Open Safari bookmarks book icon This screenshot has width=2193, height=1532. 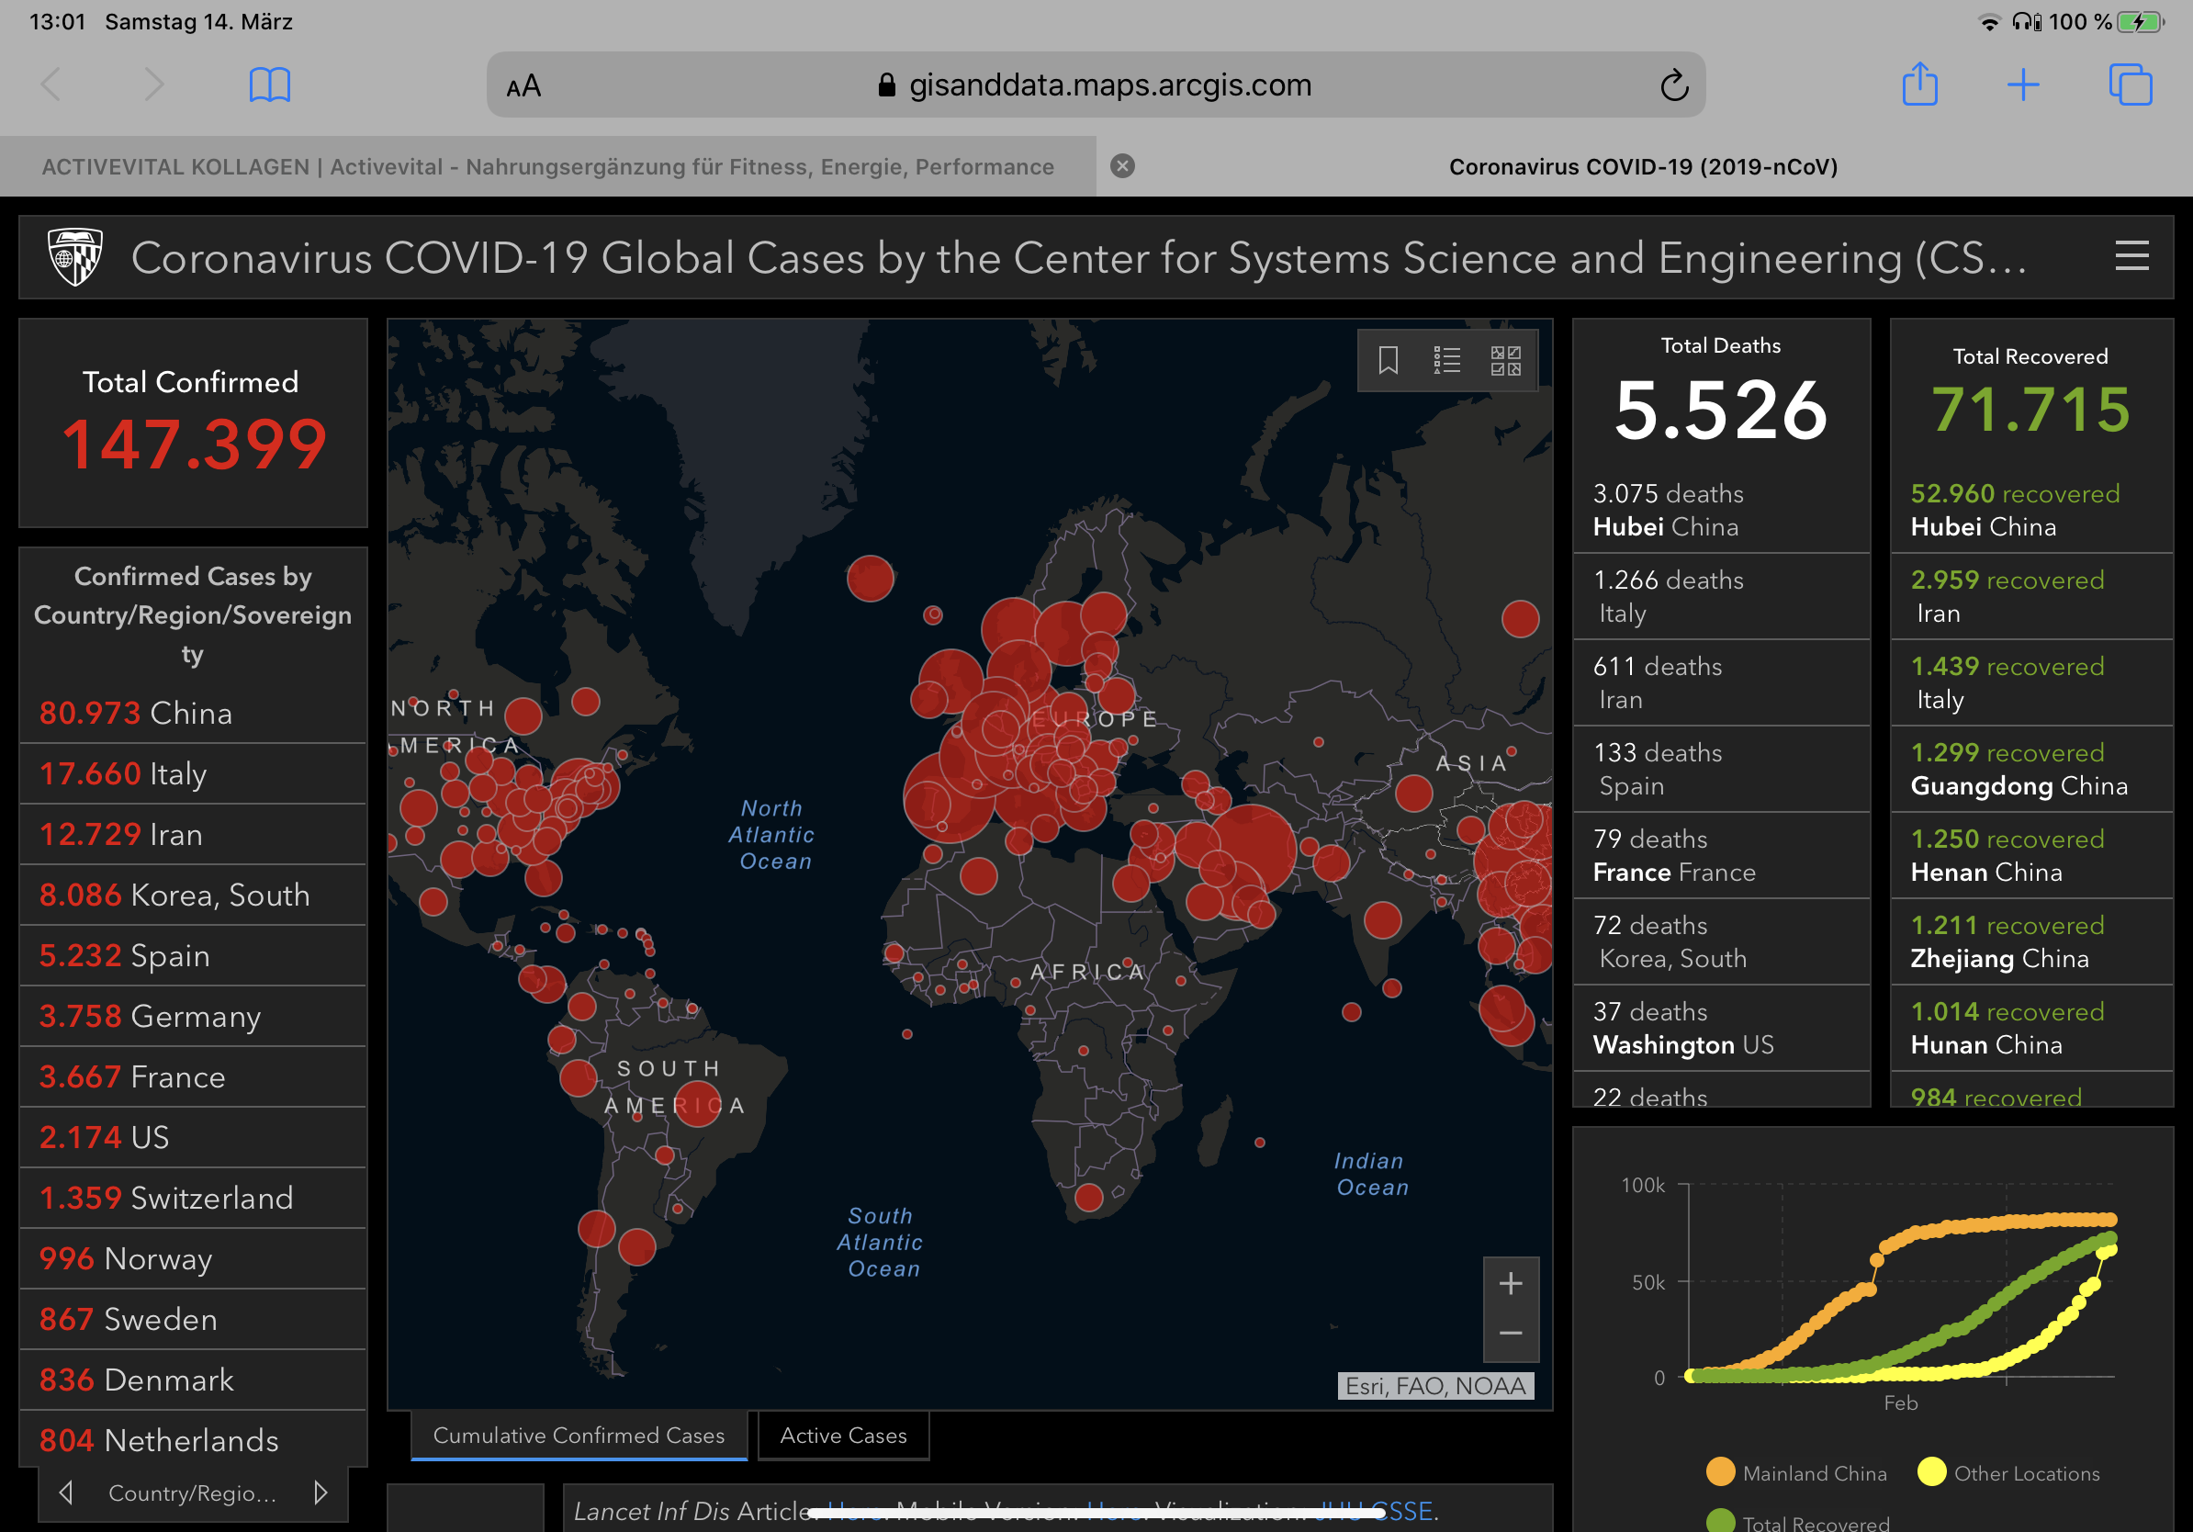[x=269, y=85]
